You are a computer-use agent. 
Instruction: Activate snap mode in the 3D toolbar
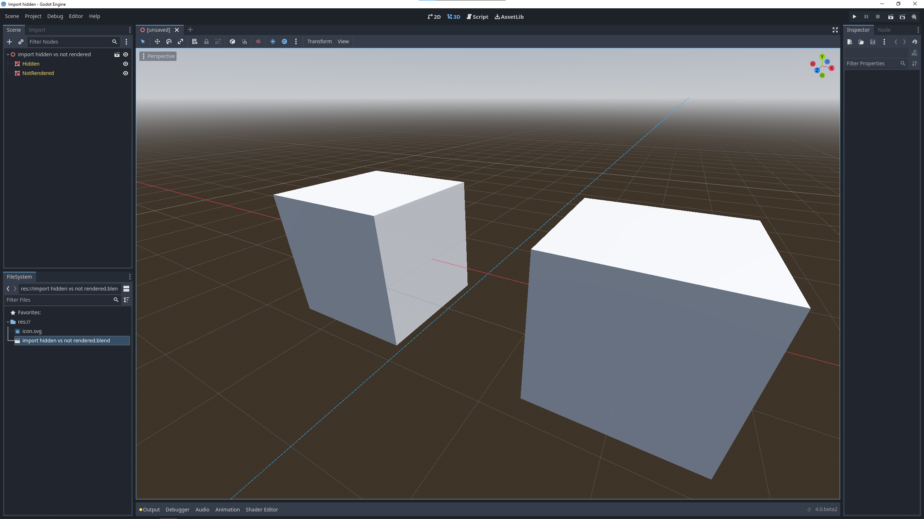pos(244,41)
